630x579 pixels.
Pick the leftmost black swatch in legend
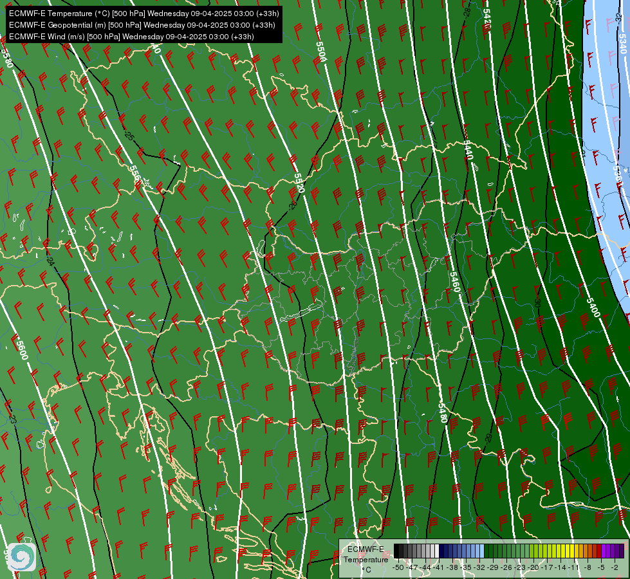(396, 551)
